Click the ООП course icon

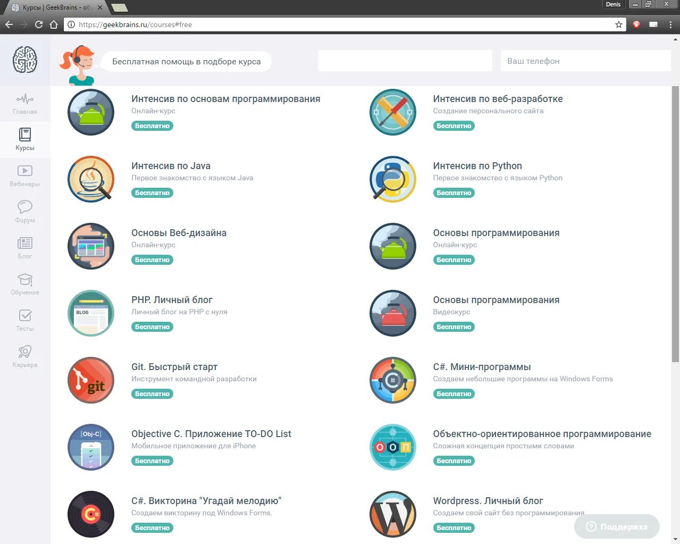click(x=393, y=447)
